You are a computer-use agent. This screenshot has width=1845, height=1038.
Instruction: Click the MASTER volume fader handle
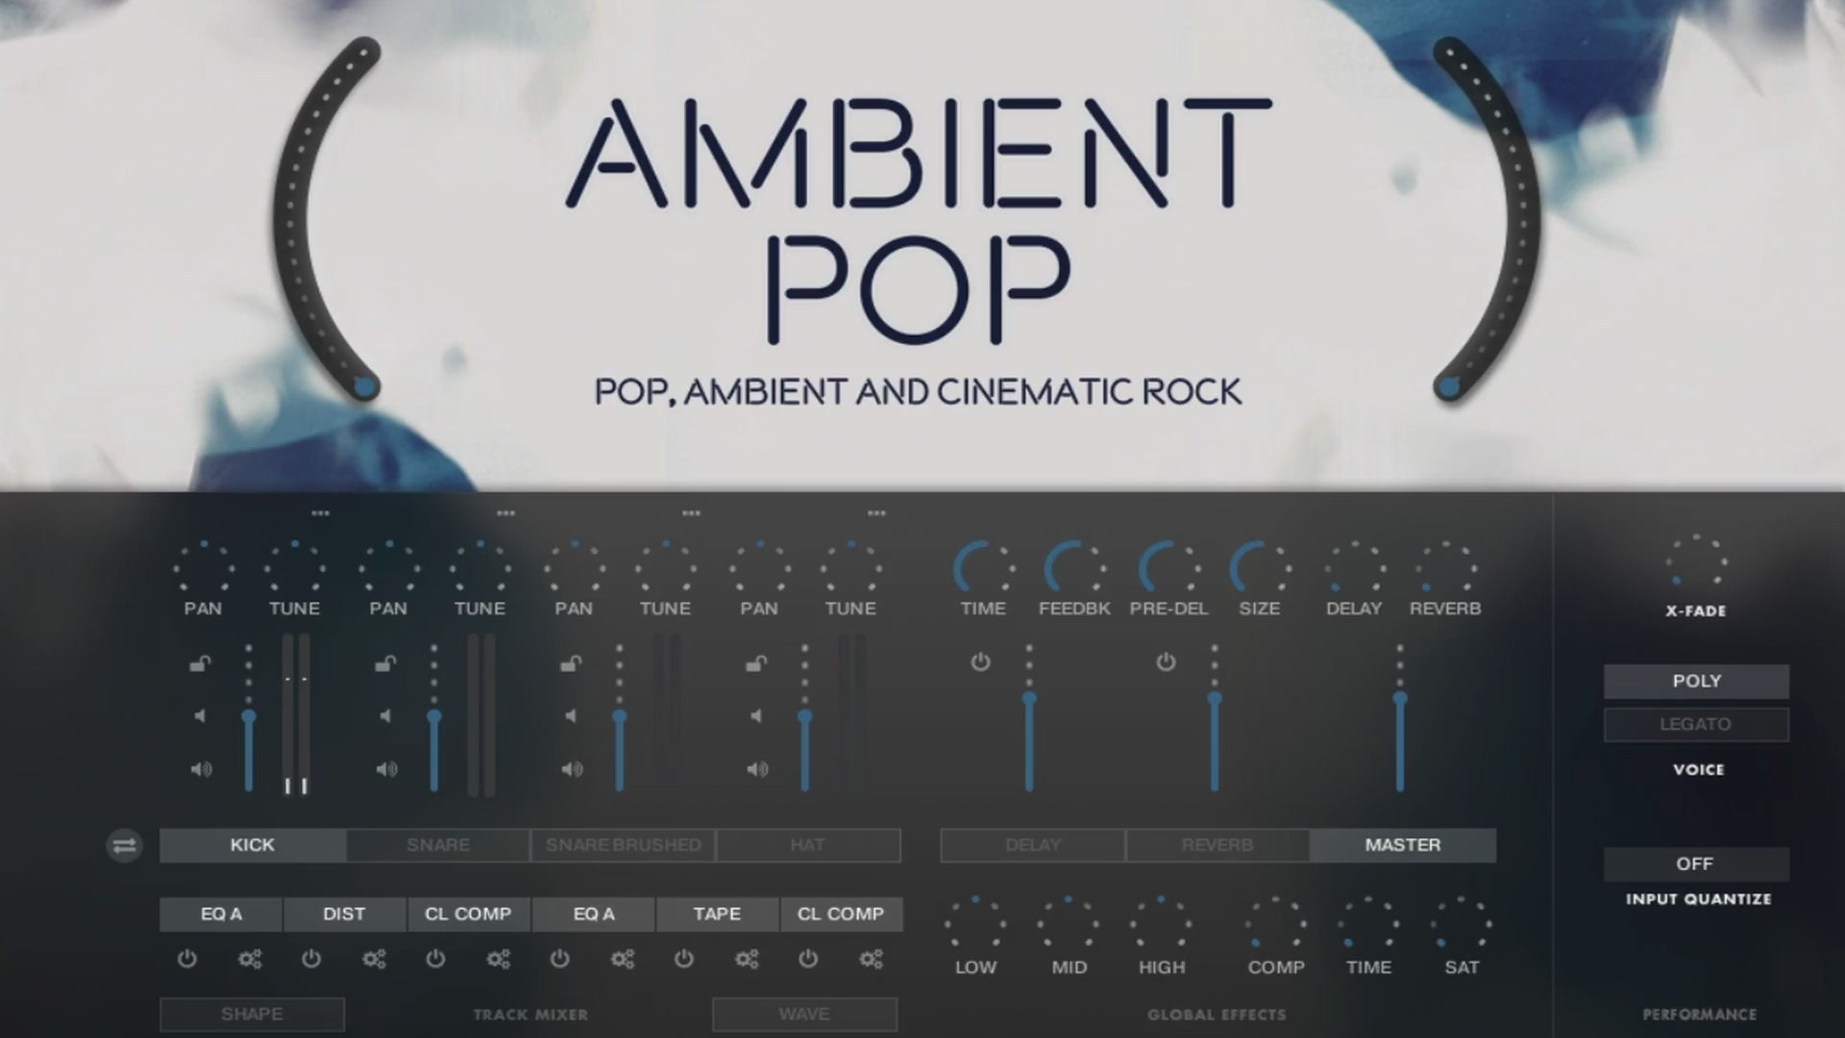1400,699
